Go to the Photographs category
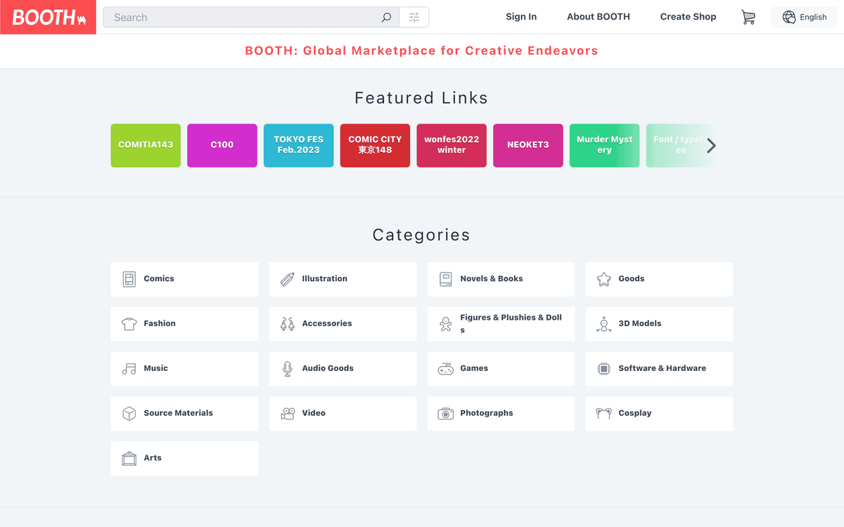The height and width of the screenshot is (527, 844). 501,414
